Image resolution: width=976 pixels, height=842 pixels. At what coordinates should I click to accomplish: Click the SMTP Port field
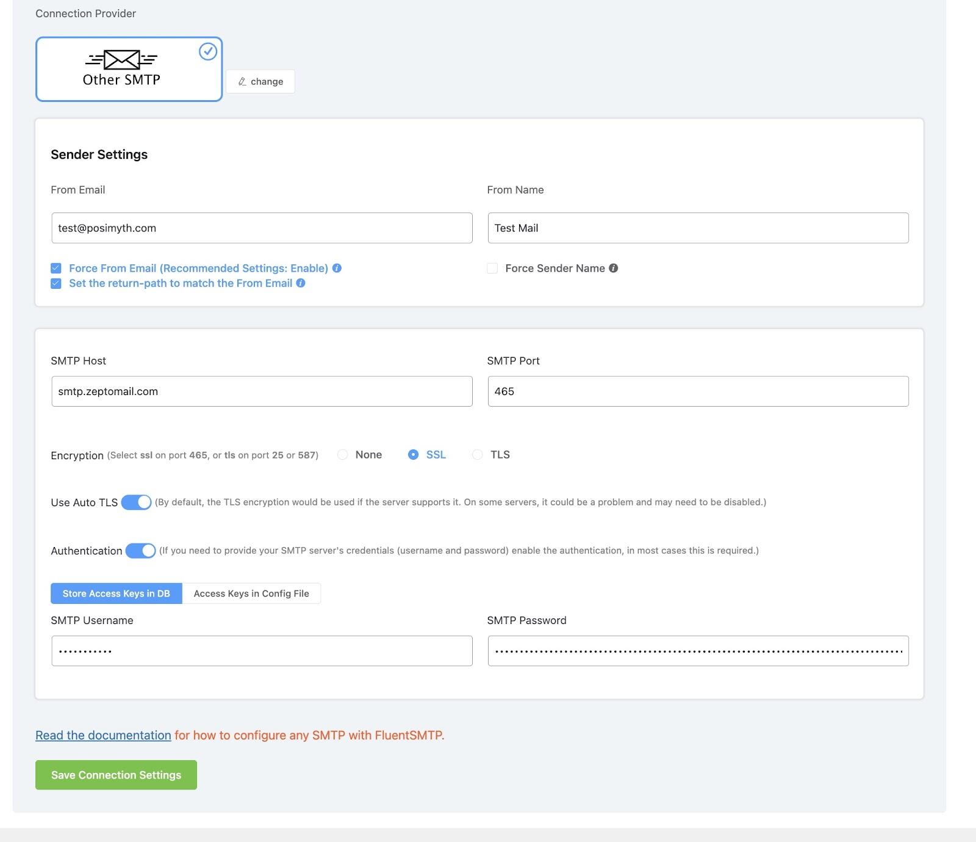697,391
